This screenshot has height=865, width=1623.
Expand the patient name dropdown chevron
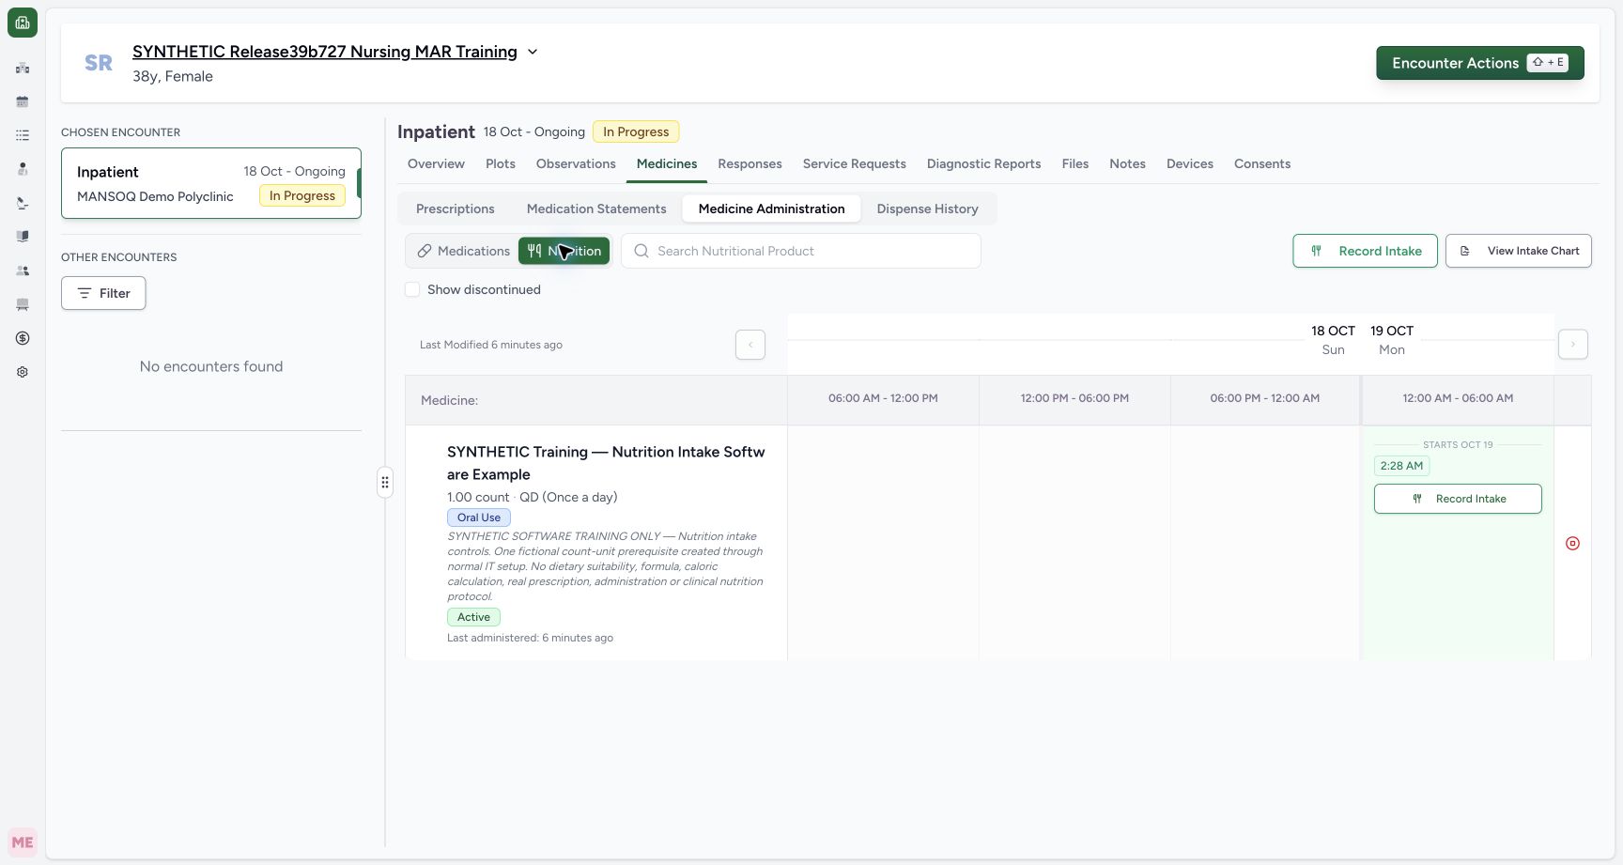(x=533, y=52)
